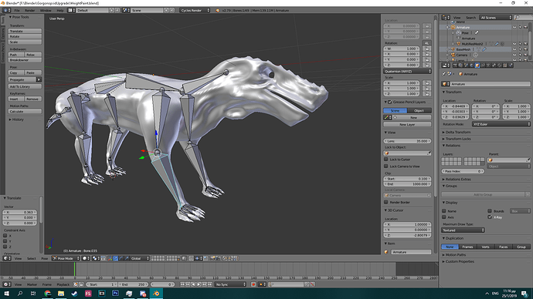Open the Pose Mode dropdown

[66, 258]
